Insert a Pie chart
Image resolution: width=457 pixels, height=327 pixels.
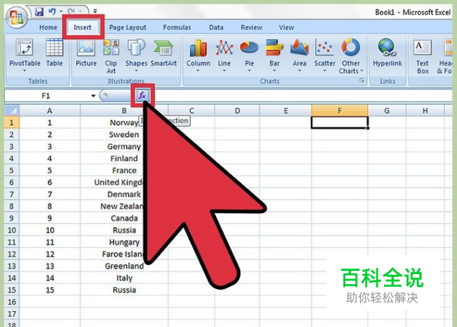(249, 55)
